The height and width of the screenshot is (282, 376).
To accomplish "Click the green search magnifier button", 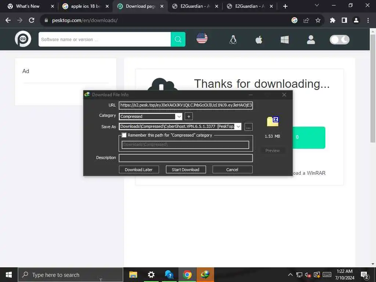I will 178,39.
